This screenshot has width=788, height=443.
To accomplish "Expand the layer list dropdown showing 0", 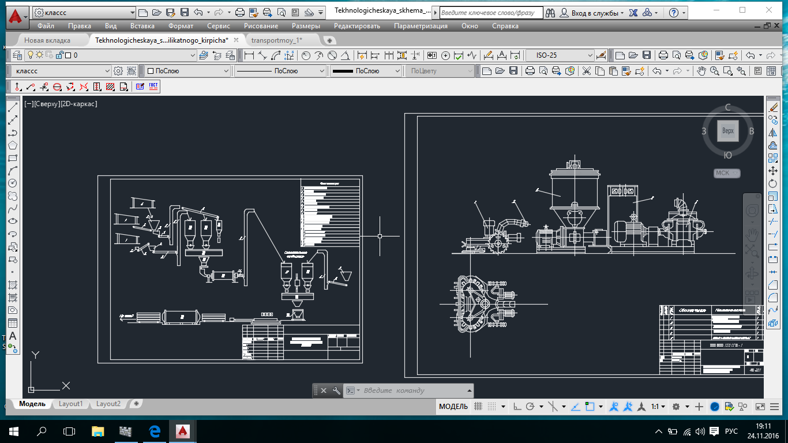I will click(x=193, y=55).
